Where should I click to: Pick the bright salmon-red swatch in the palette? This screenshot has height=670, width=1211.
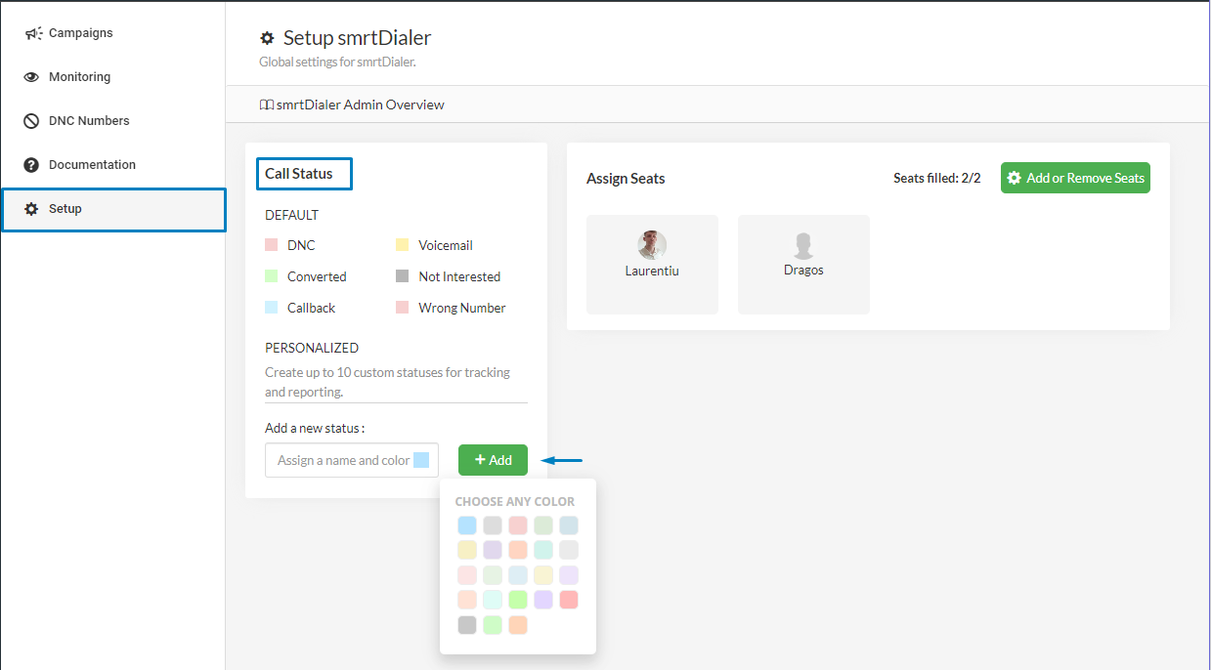click(x=569, y=600)
